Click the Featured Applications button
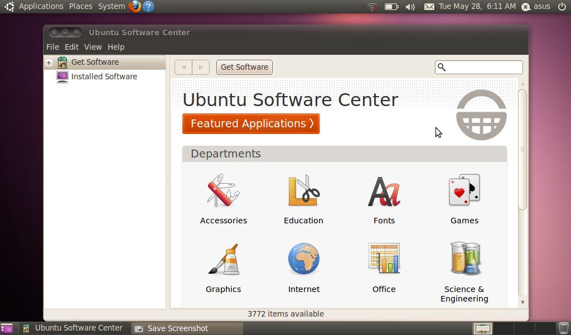 251,123
